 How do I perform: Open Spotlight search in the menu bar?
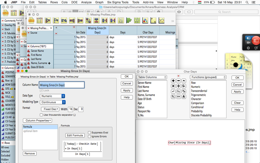[247, 2]
